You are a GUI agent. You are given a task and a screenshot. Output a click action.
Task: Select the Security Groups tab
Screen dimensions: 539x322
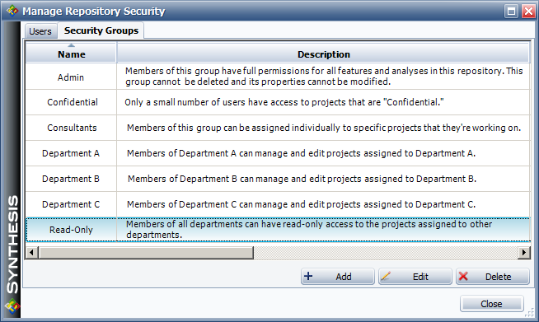(101, 30)
